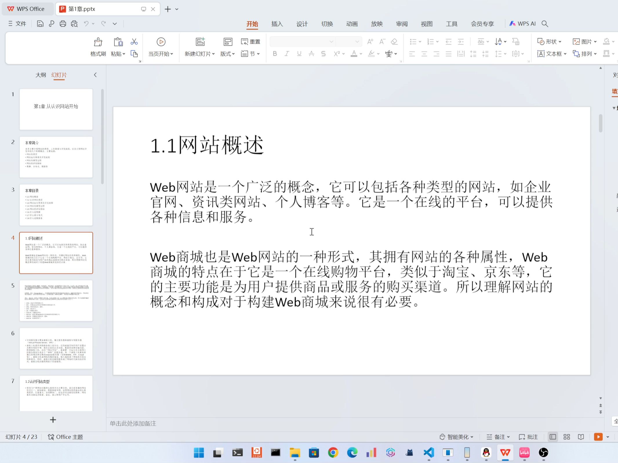Toggle Strikethrough formatting
This screenshot has height=463, width=618.
311,54
